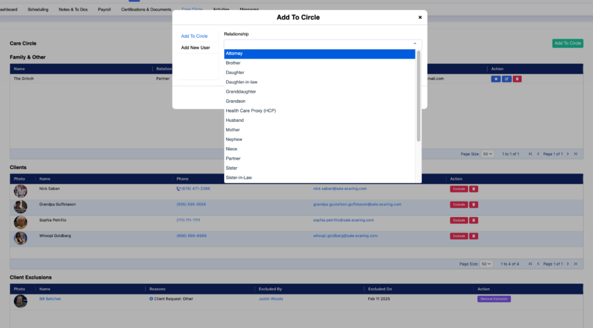Go to first page in Family & Other pager
This screenshot has height=328, width=593.
click(530, 154)
